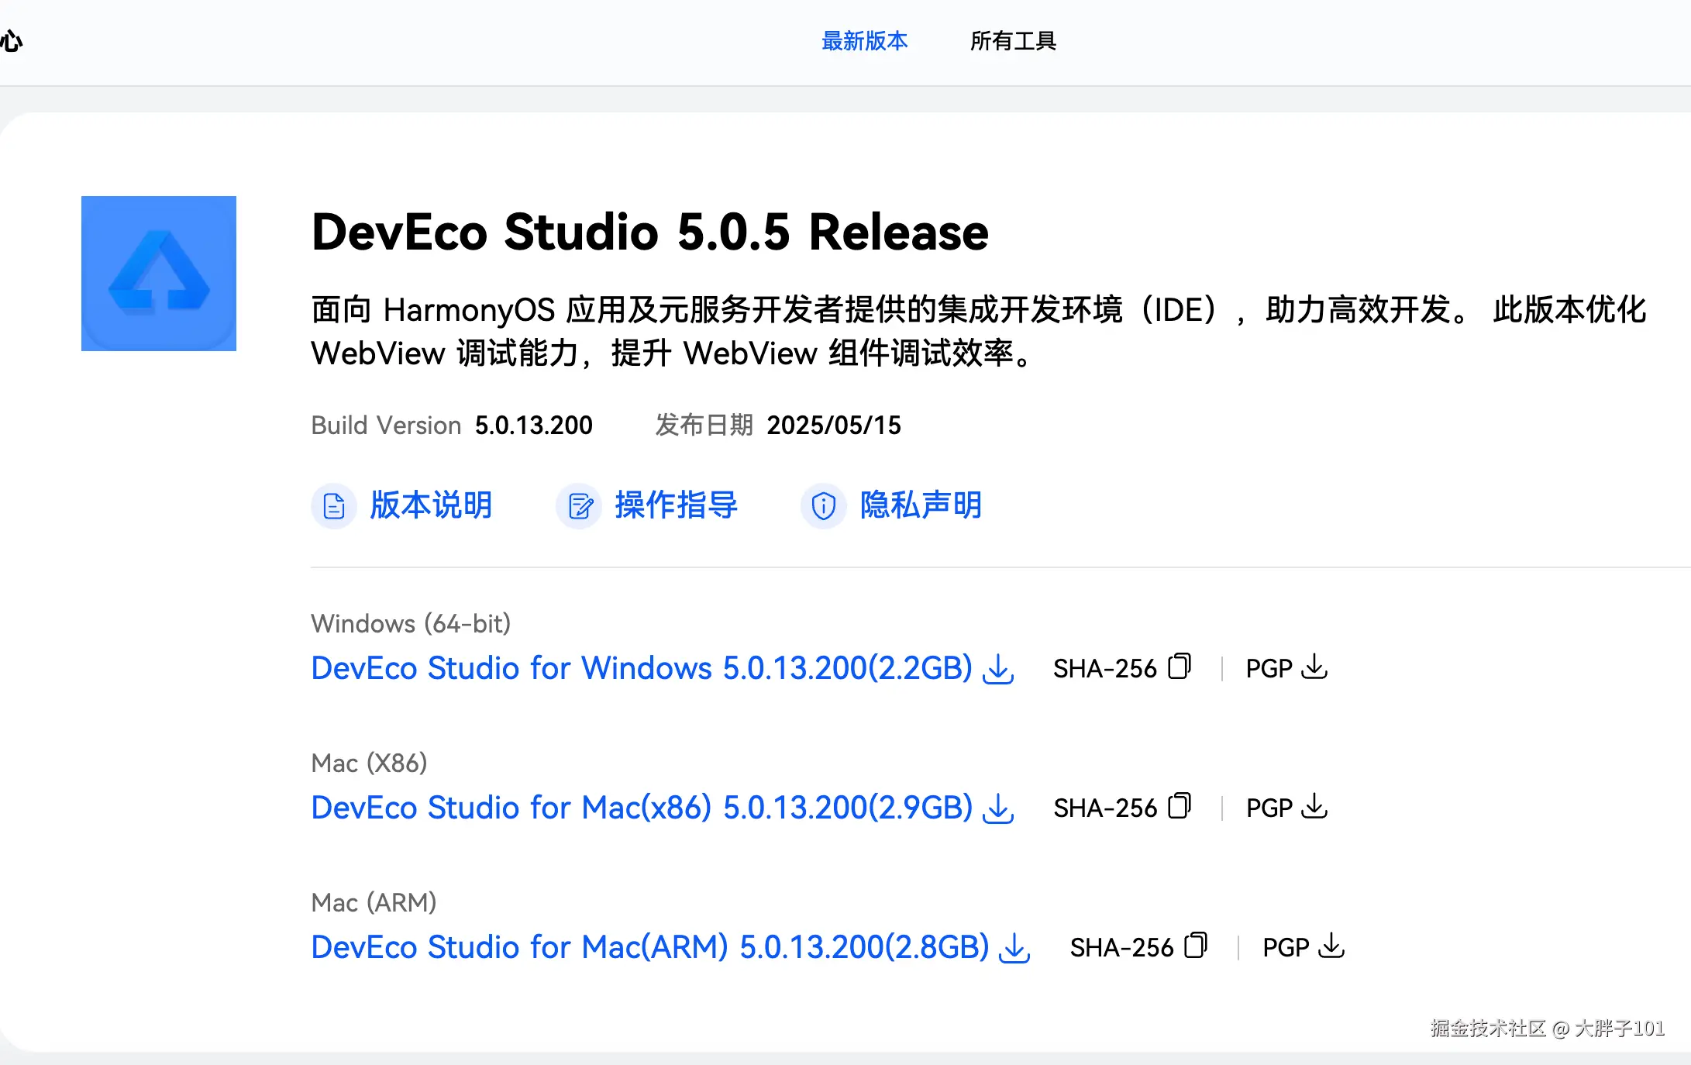
Task: Copy SHA-256 for the Windows installer
Action: click(x=1179, y=667)
